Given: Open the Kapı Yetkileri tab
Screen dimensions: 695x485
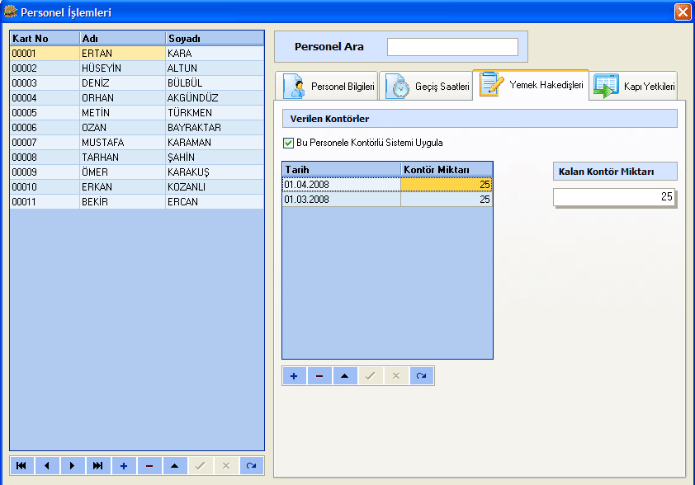Looking at the screenshot, I should point(634,87).
